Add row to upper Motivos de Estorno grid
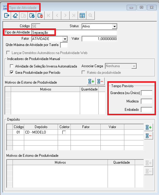This screenshot has width=159, height=195. tap(91, 82)
